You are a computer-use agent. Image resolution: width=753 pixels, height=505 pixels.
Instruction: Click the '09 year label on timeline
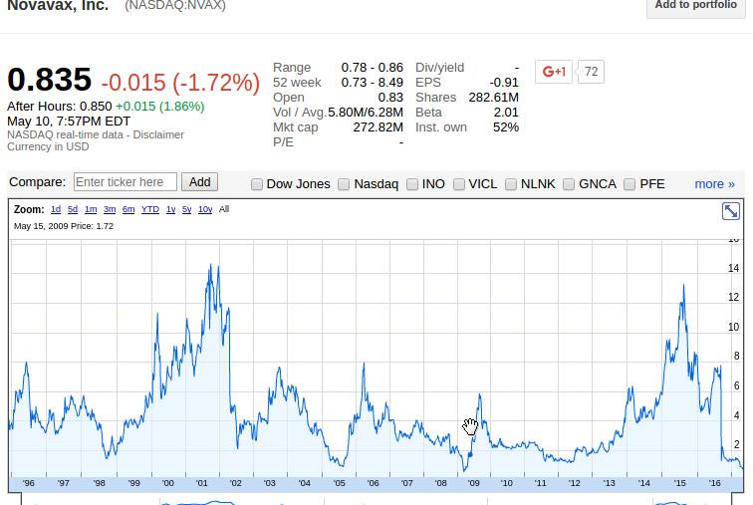click(473, 483)
